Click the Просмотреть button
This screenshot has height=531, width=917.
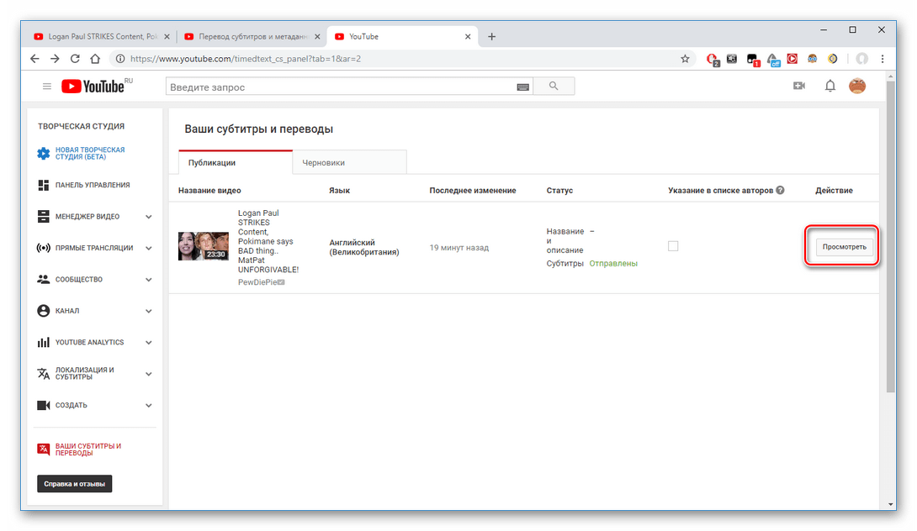coord(844,247)
